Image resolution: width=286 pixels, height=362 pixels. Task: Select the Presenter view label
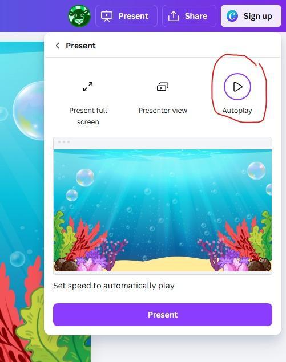point(163,111)
